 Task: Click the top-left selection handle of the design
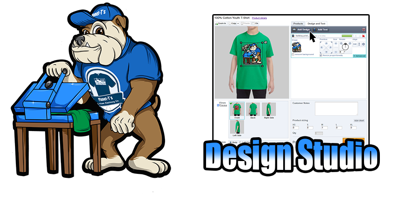click(x=241, y=43)
